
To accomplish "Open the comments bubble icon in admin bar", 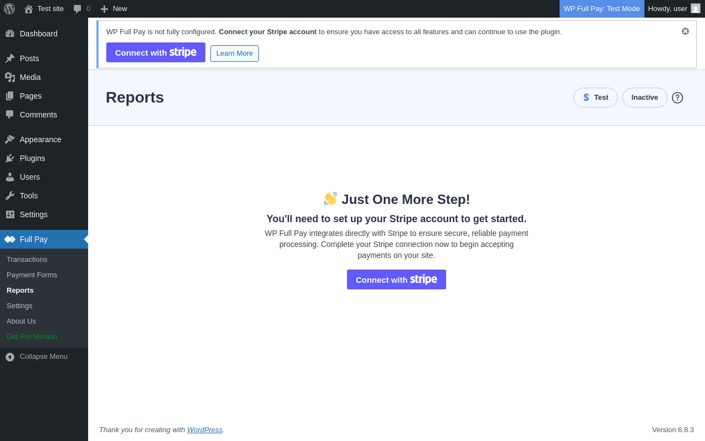I will 78,9.
